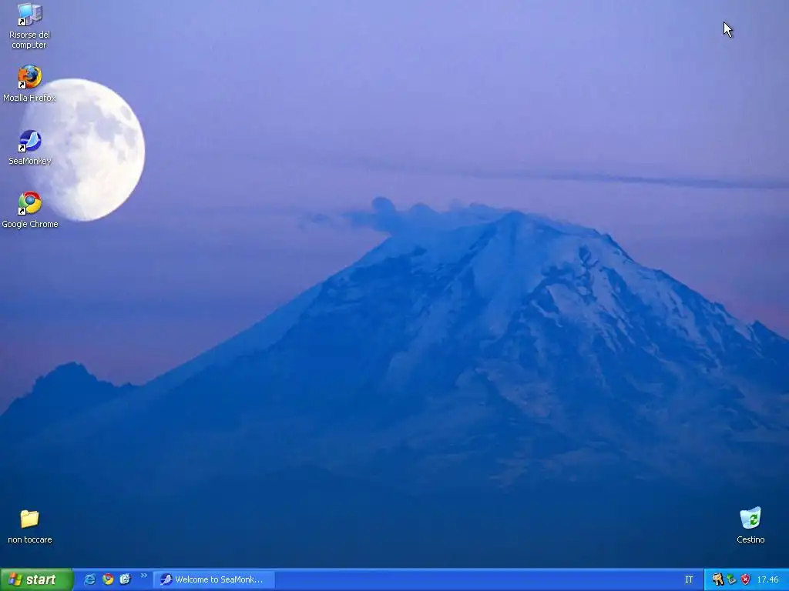Select the 'non toccare' folder
This screenshot has width=789, height=591.
click(30, 526)
